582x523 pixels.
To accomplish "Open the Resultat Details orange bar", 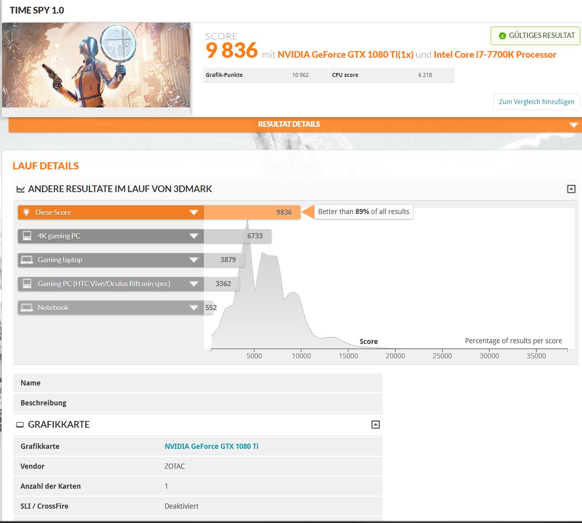I will 295,124.
